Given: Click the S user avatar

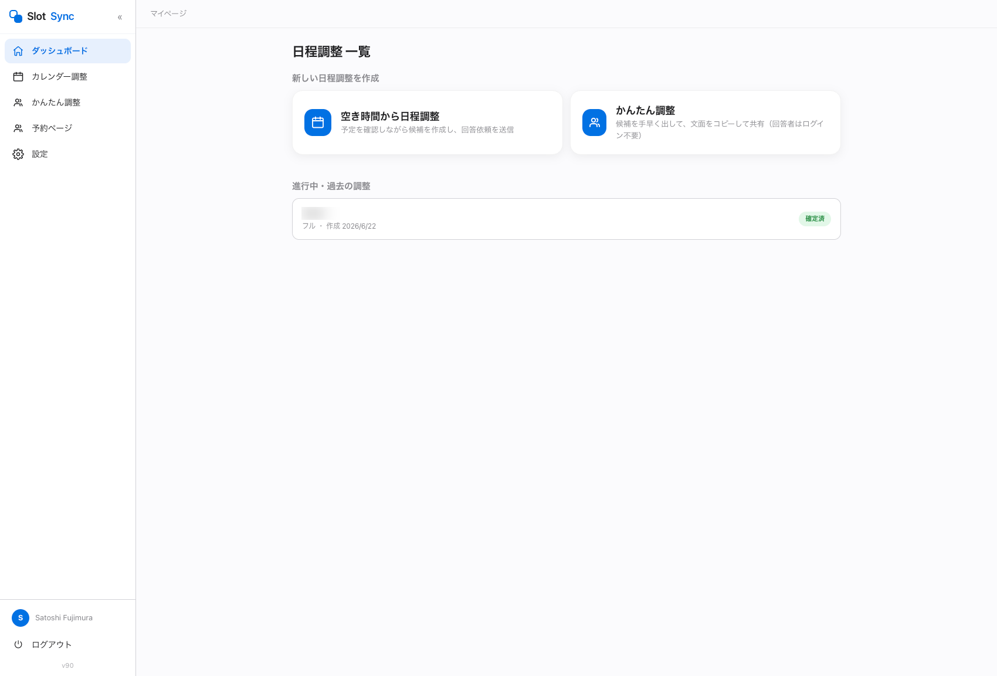Looking at the screenshot, I should click(21, 618).
